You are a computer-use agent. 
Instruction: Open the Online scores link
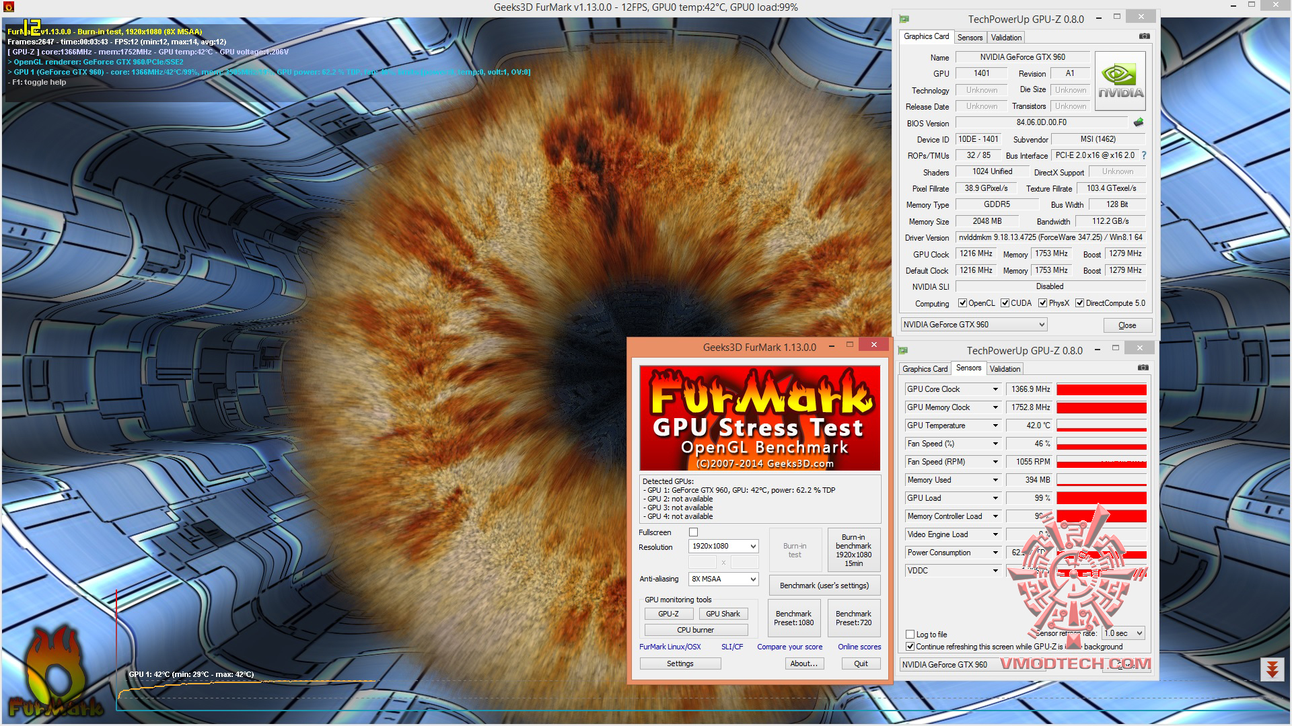pyautogui.click(x=859, y=647)
